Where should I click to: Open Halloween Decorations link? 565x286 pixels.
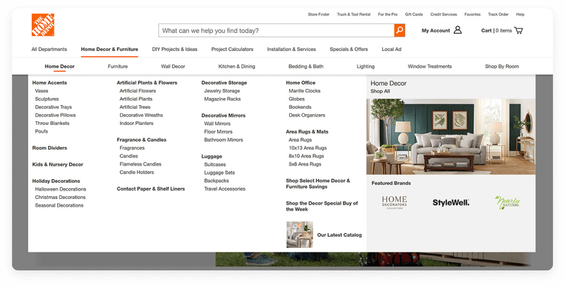[61, 189]
